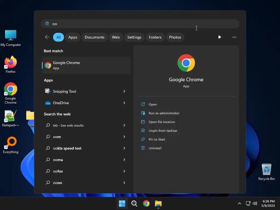This screenshot has height=210, width=280.
Task: Choose Unpin from taskbar
Action: (163, 131)
